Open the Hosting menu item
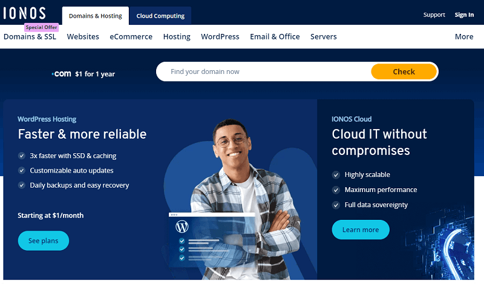Viewport: 484px width, 284px height. pyautogui.click(x=177, y=36)
